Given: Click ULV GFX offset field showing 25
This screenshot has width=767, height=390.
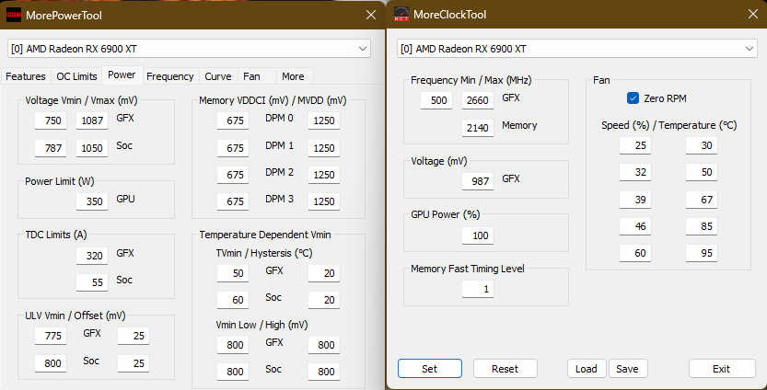Looking at the screenshot, I should click(134, 336).
